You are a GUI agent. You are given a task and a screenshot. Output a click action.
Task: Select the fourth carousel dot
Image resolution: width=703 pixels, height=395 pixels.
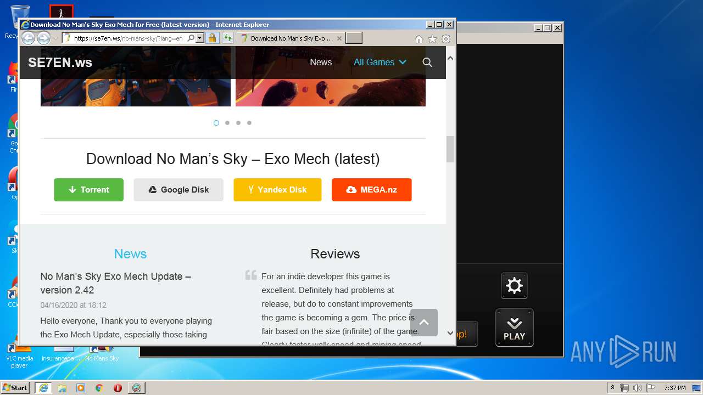(249, 123)
